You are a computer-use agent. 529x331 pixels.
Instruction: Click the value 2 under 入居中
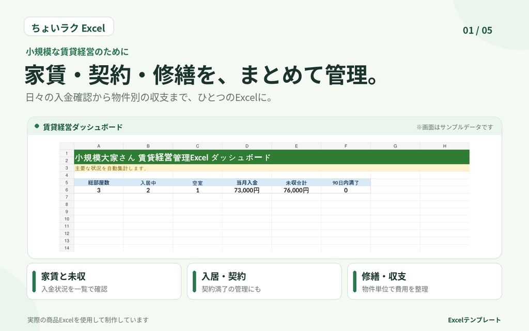click(x=148, y=190)
